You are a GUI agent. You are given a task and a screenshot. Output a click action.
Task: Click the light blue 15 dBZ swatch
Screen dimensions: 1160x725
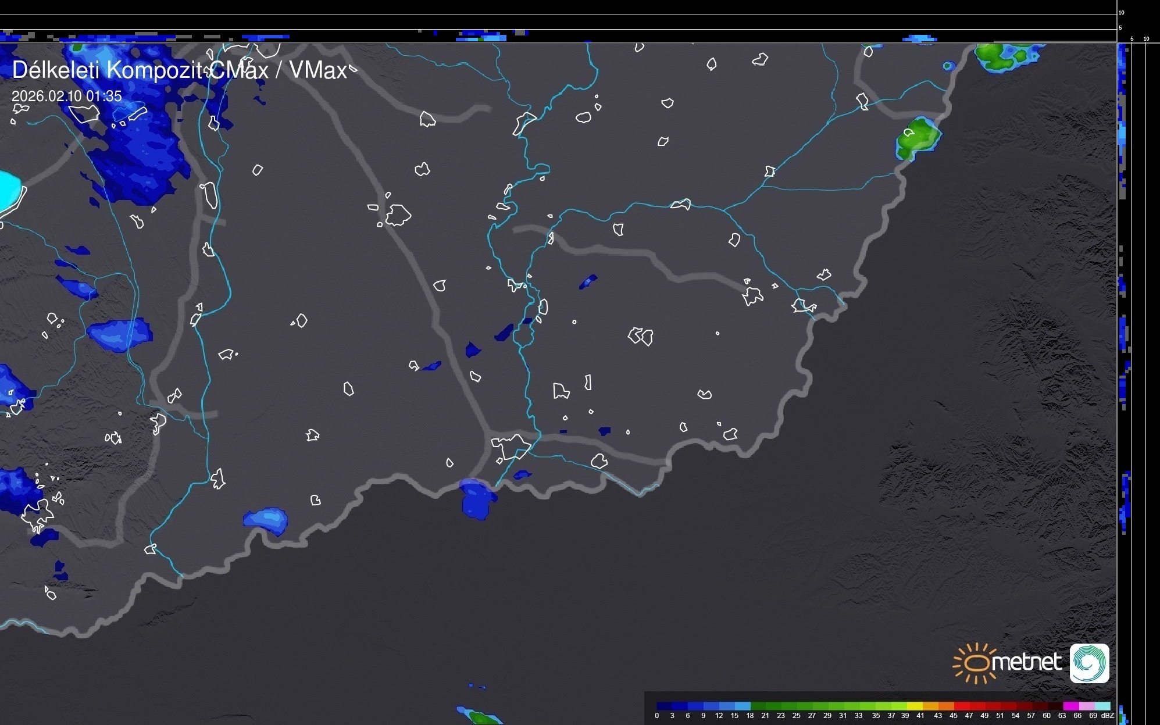pos(742,706)
